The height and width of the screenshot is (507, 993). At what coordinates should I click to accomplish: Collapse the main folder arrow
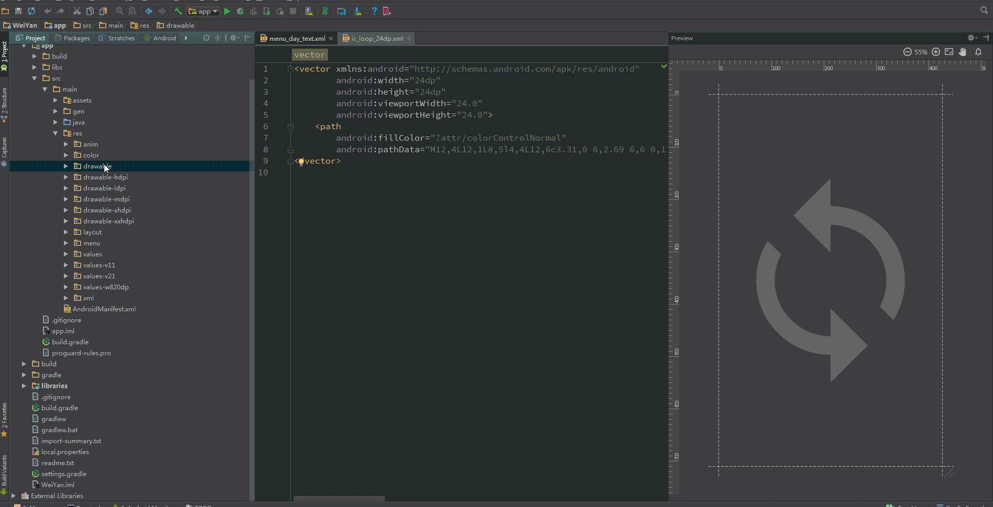45,89
